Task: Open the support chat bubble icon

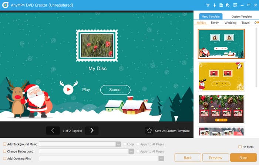Action: click(x=228, y=5)
